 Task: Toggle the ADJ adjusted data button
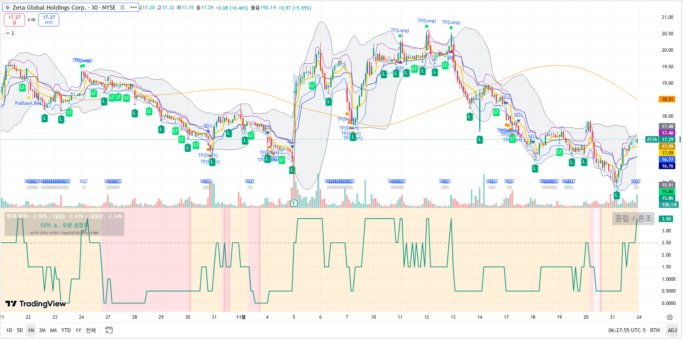(x=672, y=330)
